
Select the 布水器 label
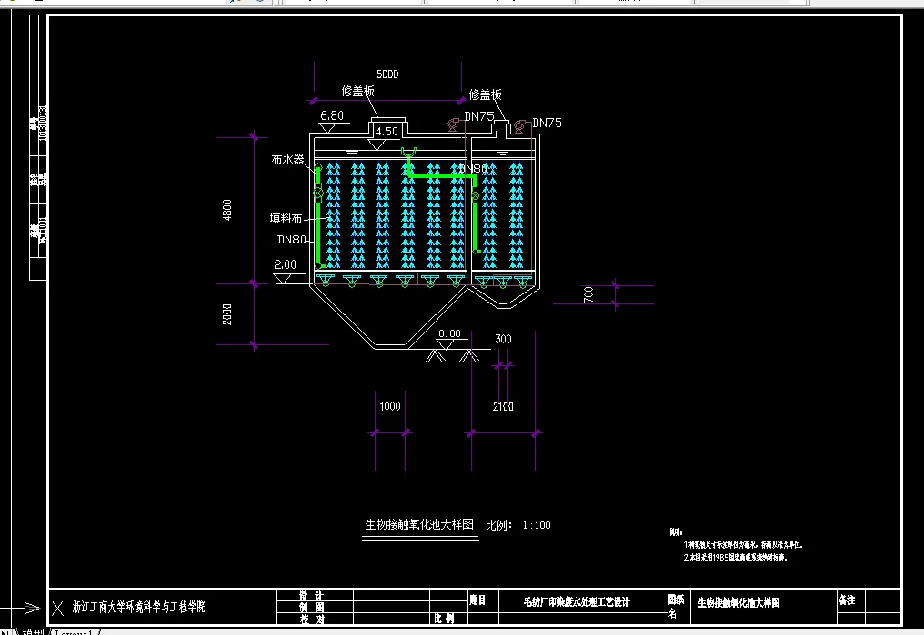pyautogui.click(x=287, y=159)
